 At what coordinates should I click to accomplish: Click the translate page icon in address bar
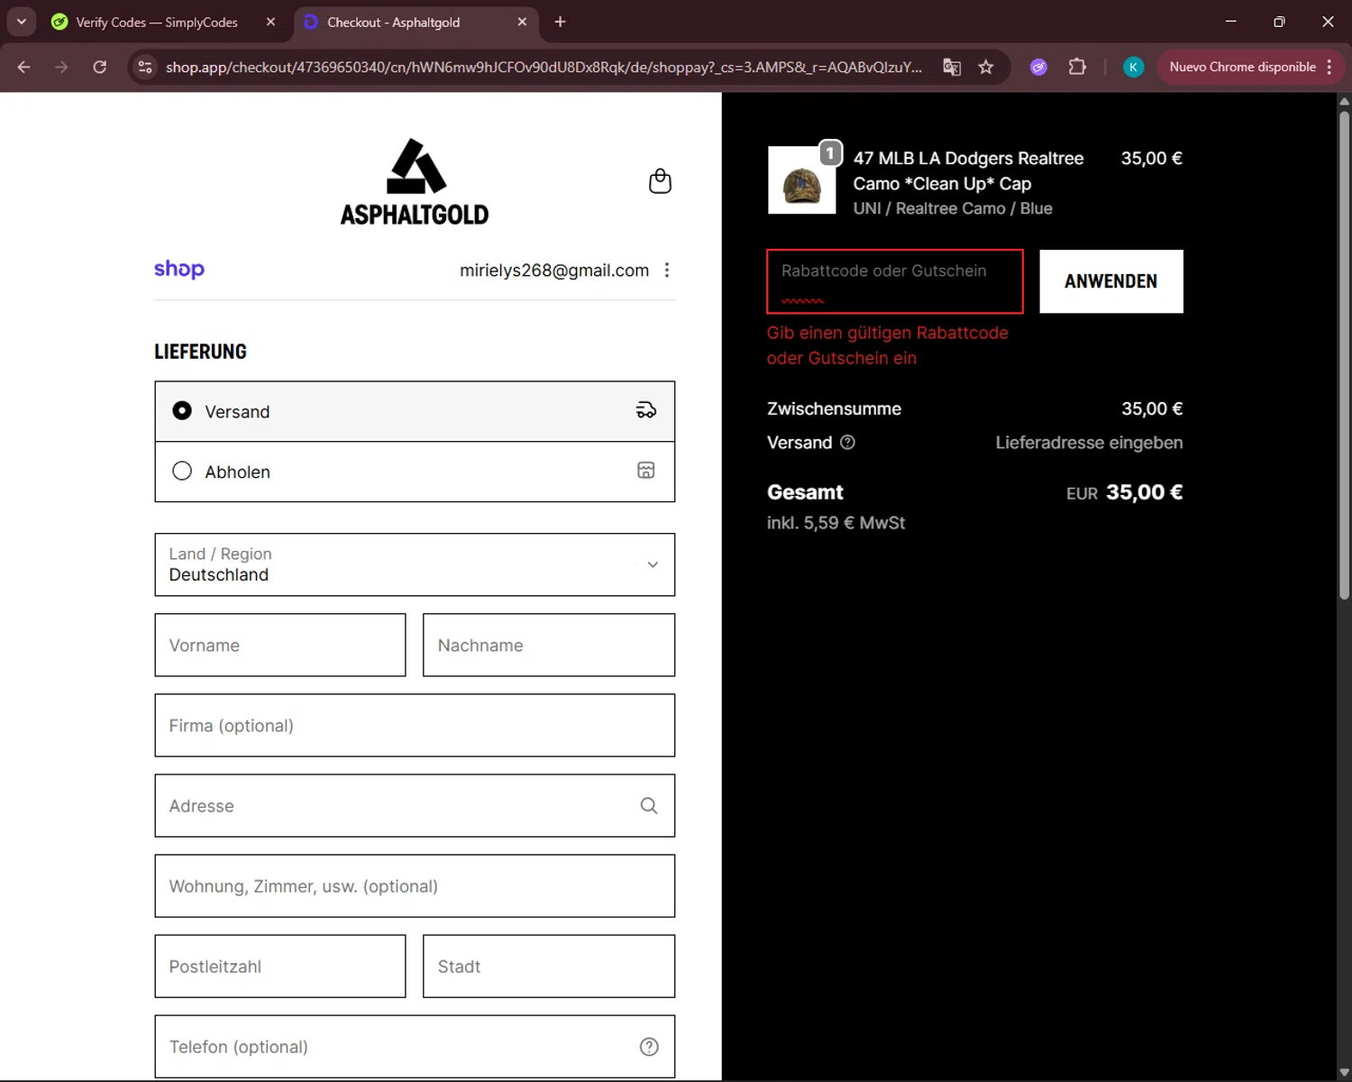952,67
